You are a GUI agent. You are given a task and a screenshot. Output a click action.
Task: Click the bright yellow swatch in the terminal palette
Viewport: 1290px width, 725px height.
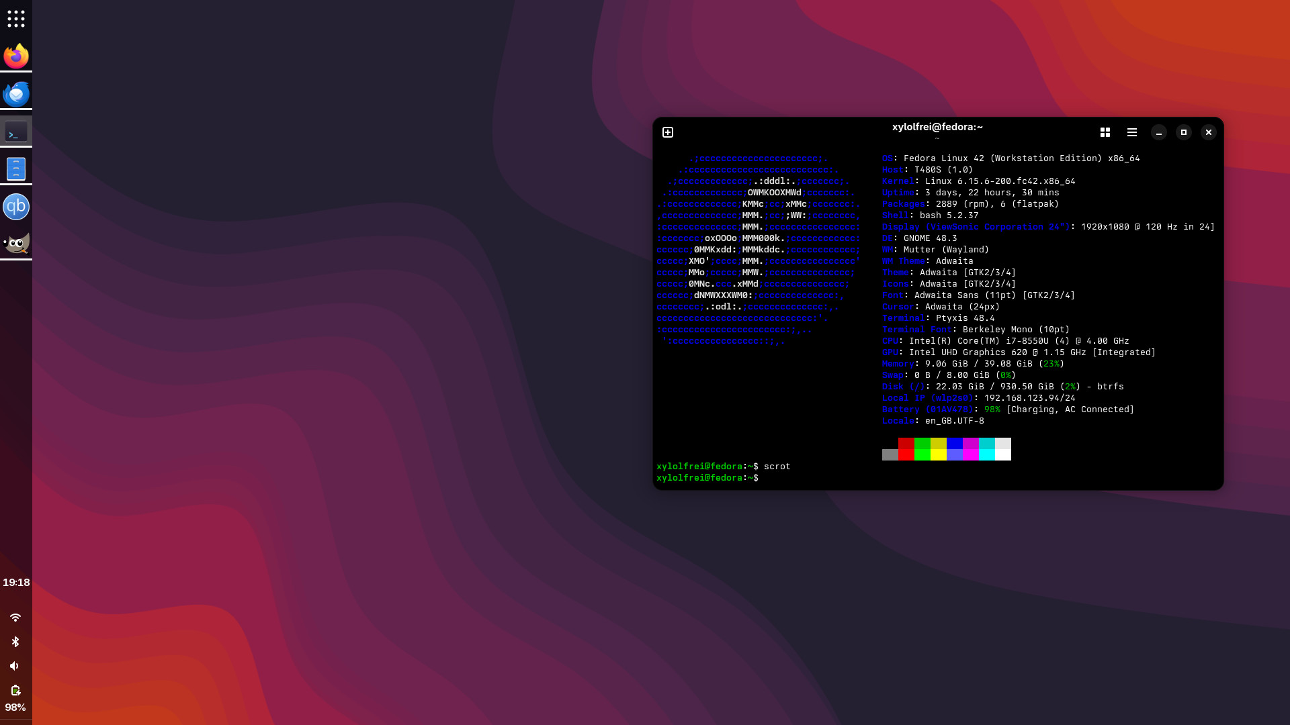point(939,454)
